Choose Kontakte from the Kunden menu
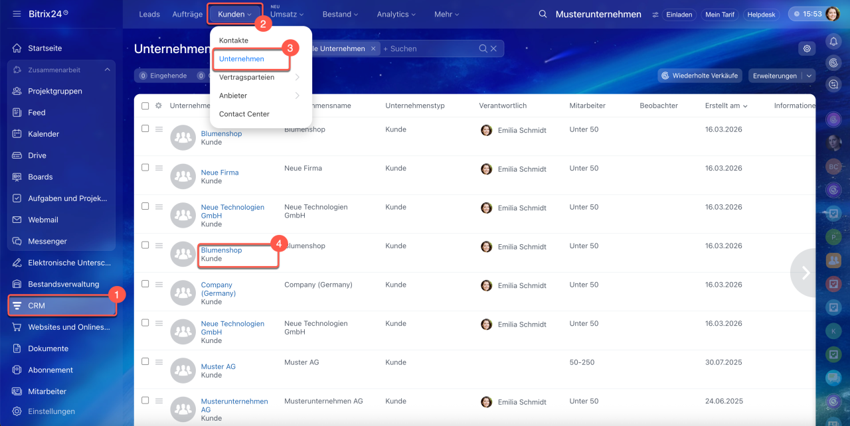Viewport: 850px width, 426px height. [234, 40]
